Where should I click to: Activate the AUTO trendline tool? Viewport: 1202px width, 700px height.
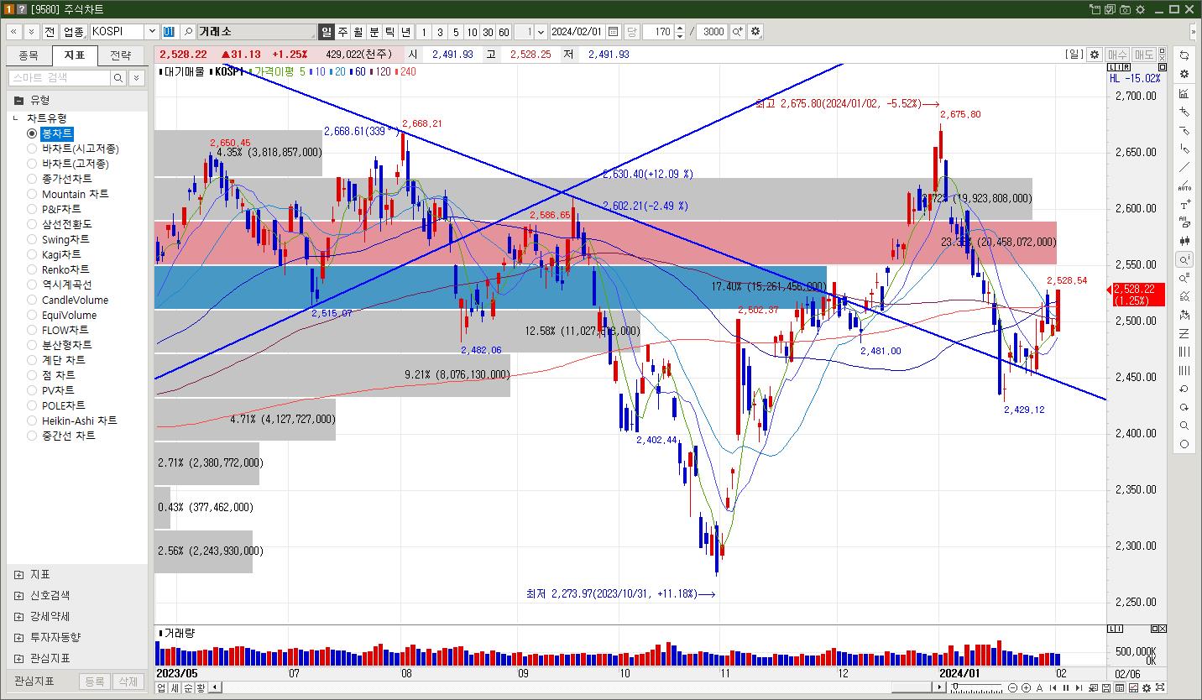pos(1184,185)
